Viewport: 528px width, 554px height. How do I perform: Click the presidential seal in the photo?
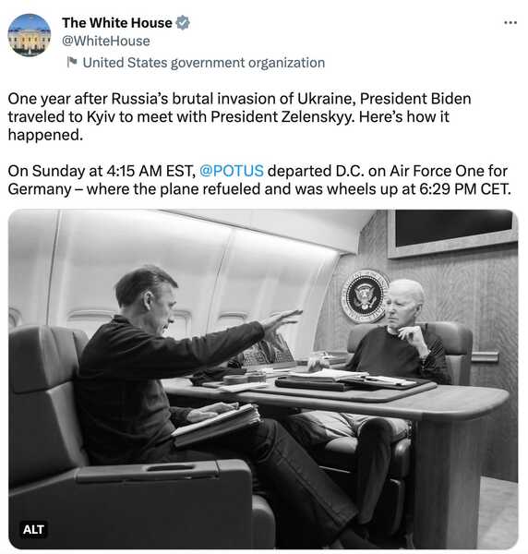(365, 296)
